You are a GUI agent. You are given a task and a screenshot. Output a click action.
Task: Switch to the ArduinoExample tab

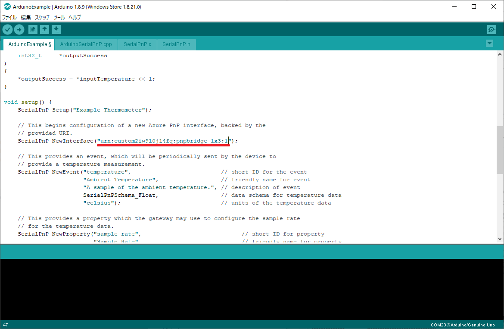pos(29,44)
